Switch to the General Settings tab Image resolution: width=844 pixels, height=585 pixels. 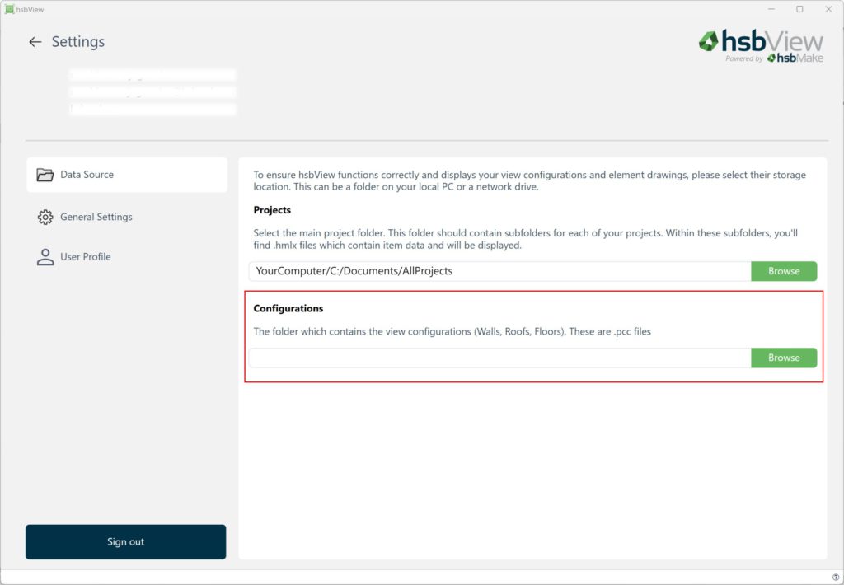click(x=126, y=217)
